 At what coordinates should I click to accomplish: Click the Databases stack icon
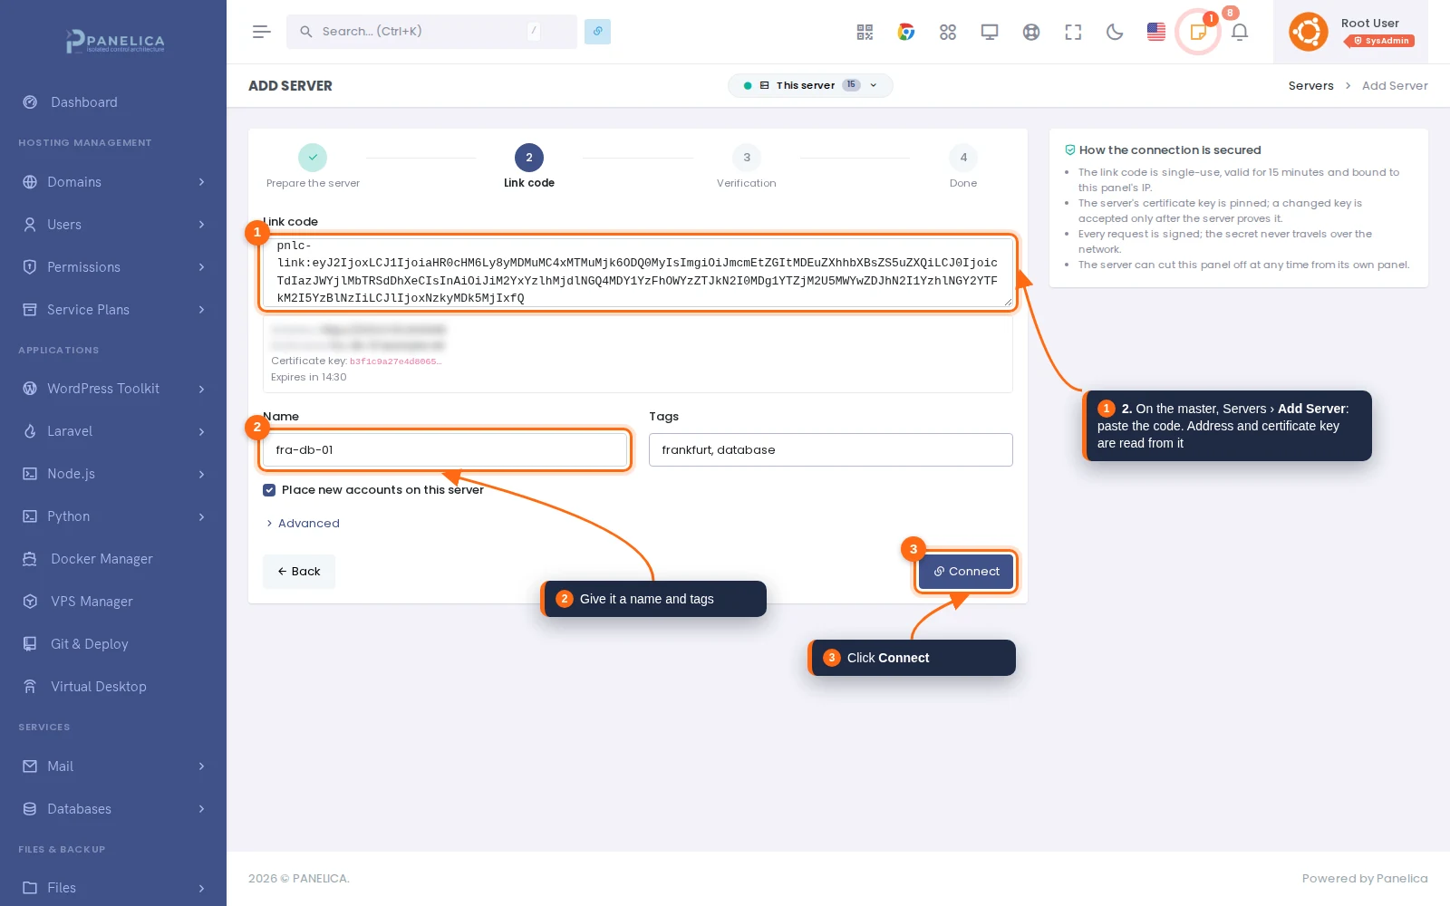click(x=30, y=809)
